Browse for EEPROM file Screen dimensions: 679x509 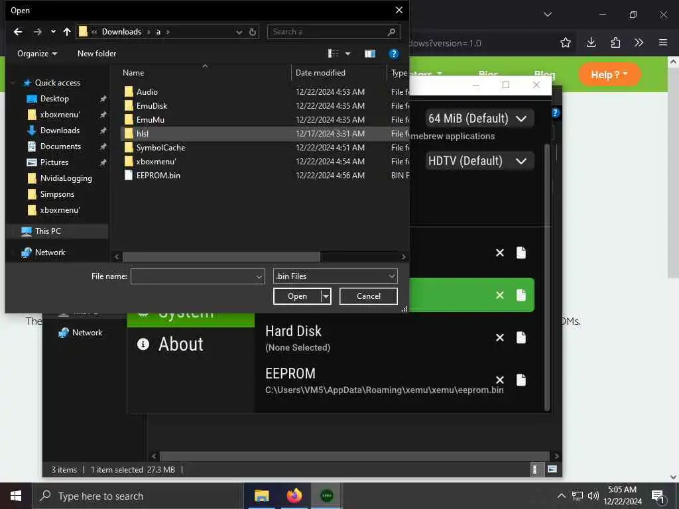click(x=521, y=380)
